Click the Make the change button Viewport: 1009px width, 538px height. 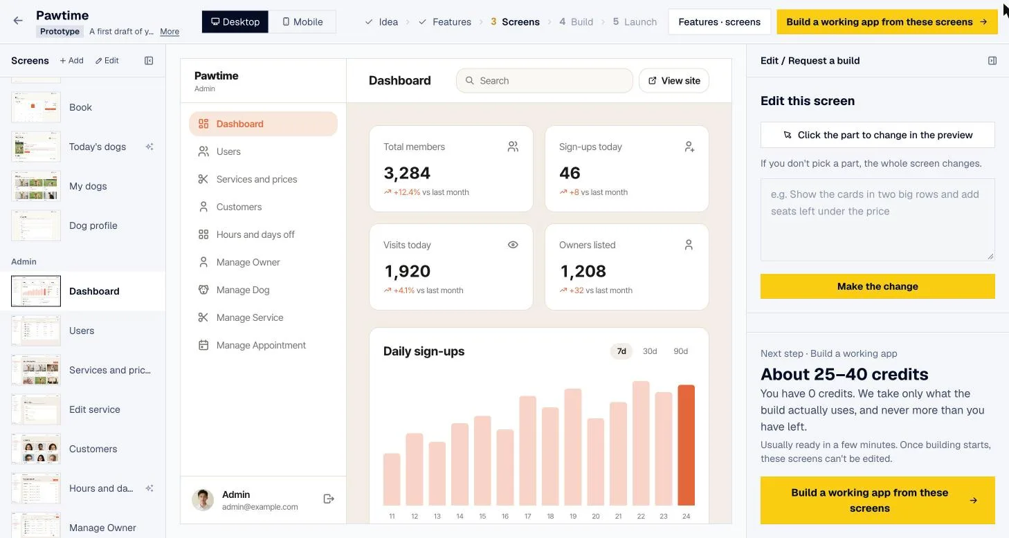878,286
